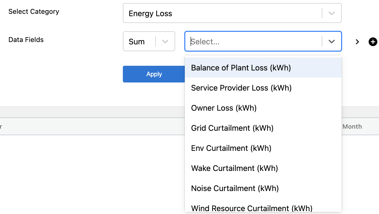Screen dimensions: 379x214
Task: Click the Month column header
Action: click(352, 127)
